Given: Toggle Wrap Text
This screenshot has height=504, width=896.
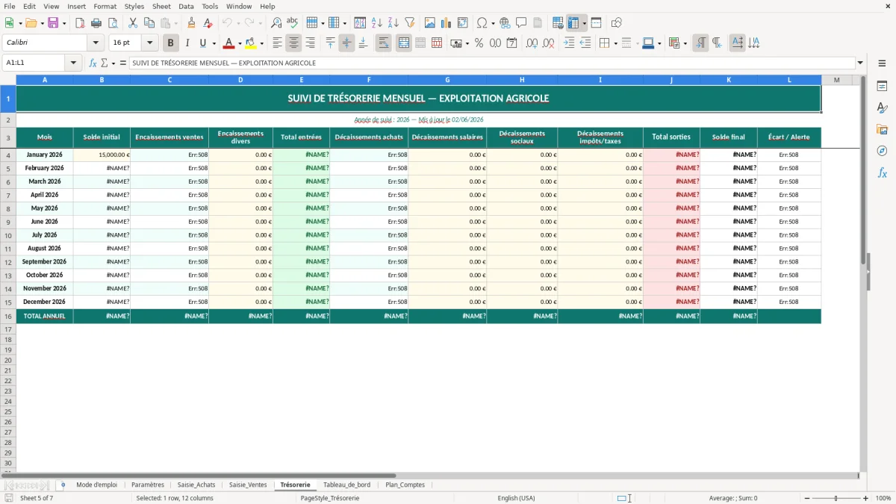Looking at the screenshot, I should click(x=384, y=43).
